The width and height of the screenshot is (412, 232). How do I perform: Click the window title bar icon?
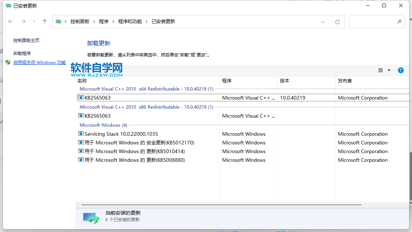click(x=8, y=6)
